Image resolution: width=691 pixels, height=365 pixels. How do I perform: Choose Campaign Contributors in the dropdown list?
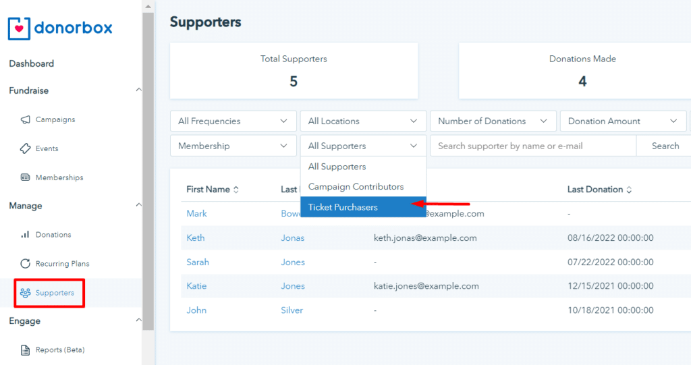356,187
